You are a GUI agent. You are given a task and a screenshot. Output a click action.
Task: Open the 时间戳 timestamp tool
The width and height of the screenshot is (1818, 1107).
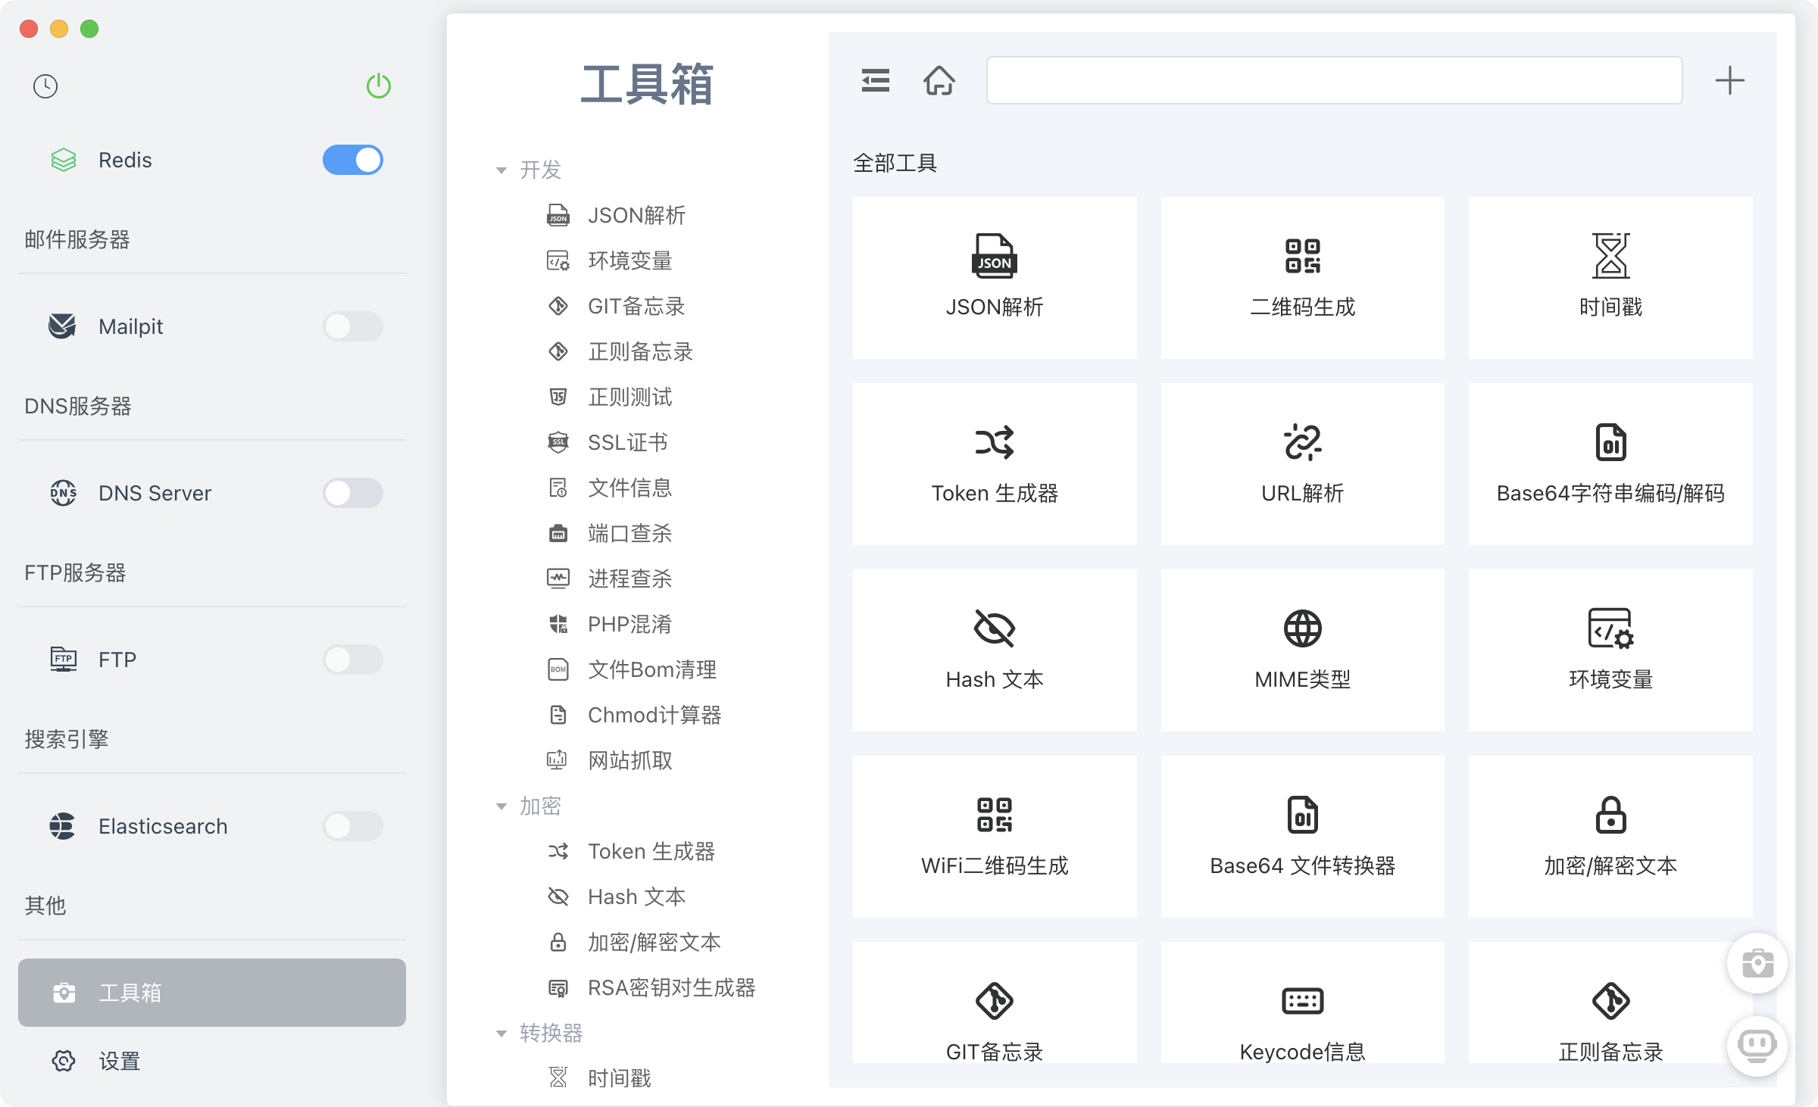pos(1610,279)
